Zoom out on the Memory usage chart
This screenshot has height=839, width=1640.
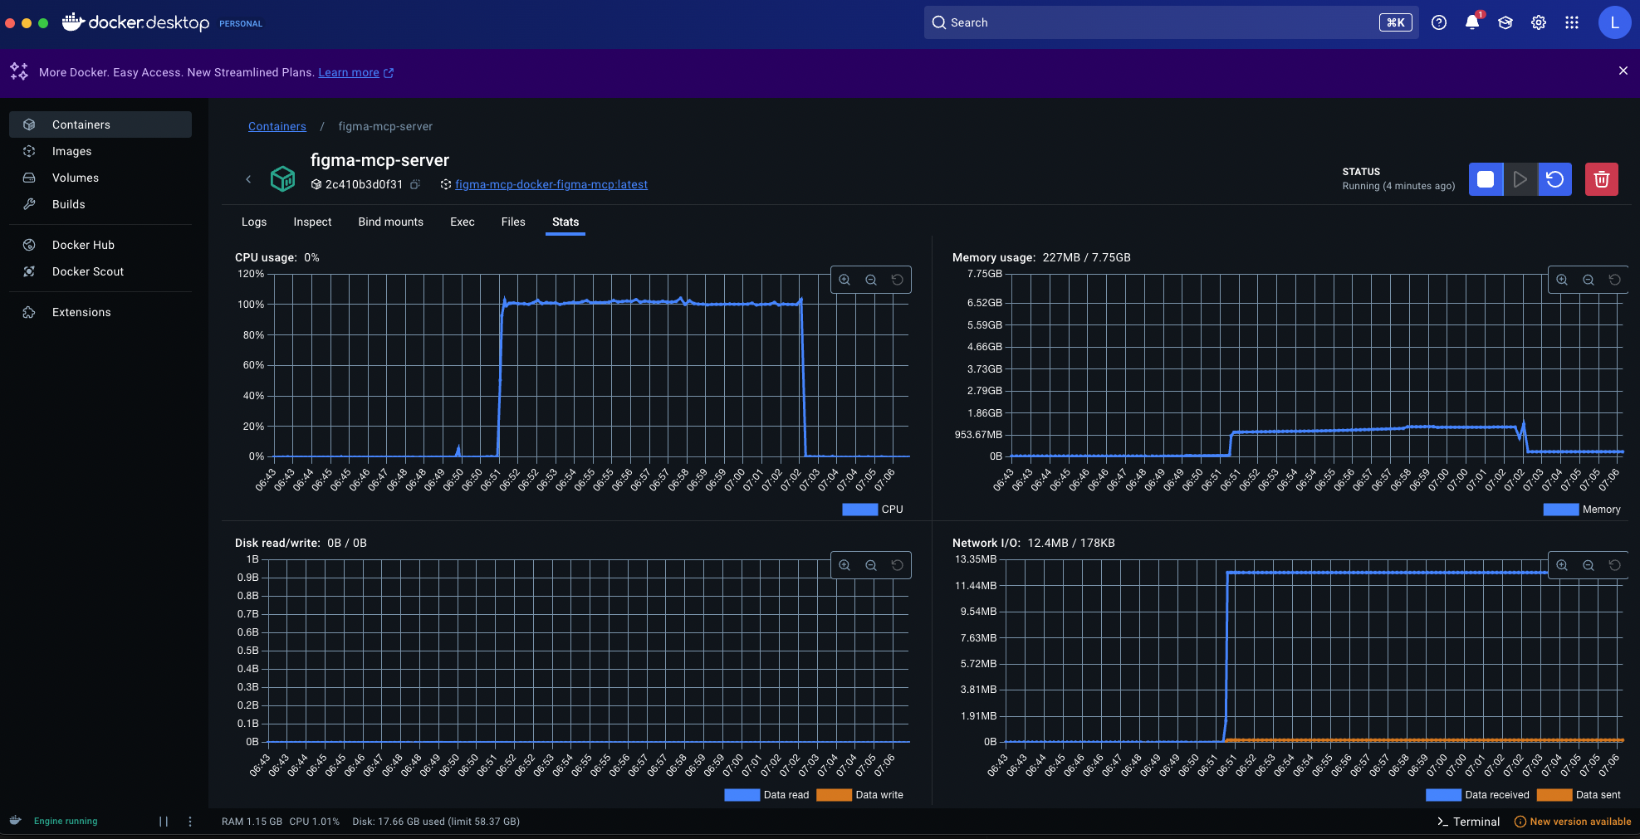click(x=1589, y=280)
